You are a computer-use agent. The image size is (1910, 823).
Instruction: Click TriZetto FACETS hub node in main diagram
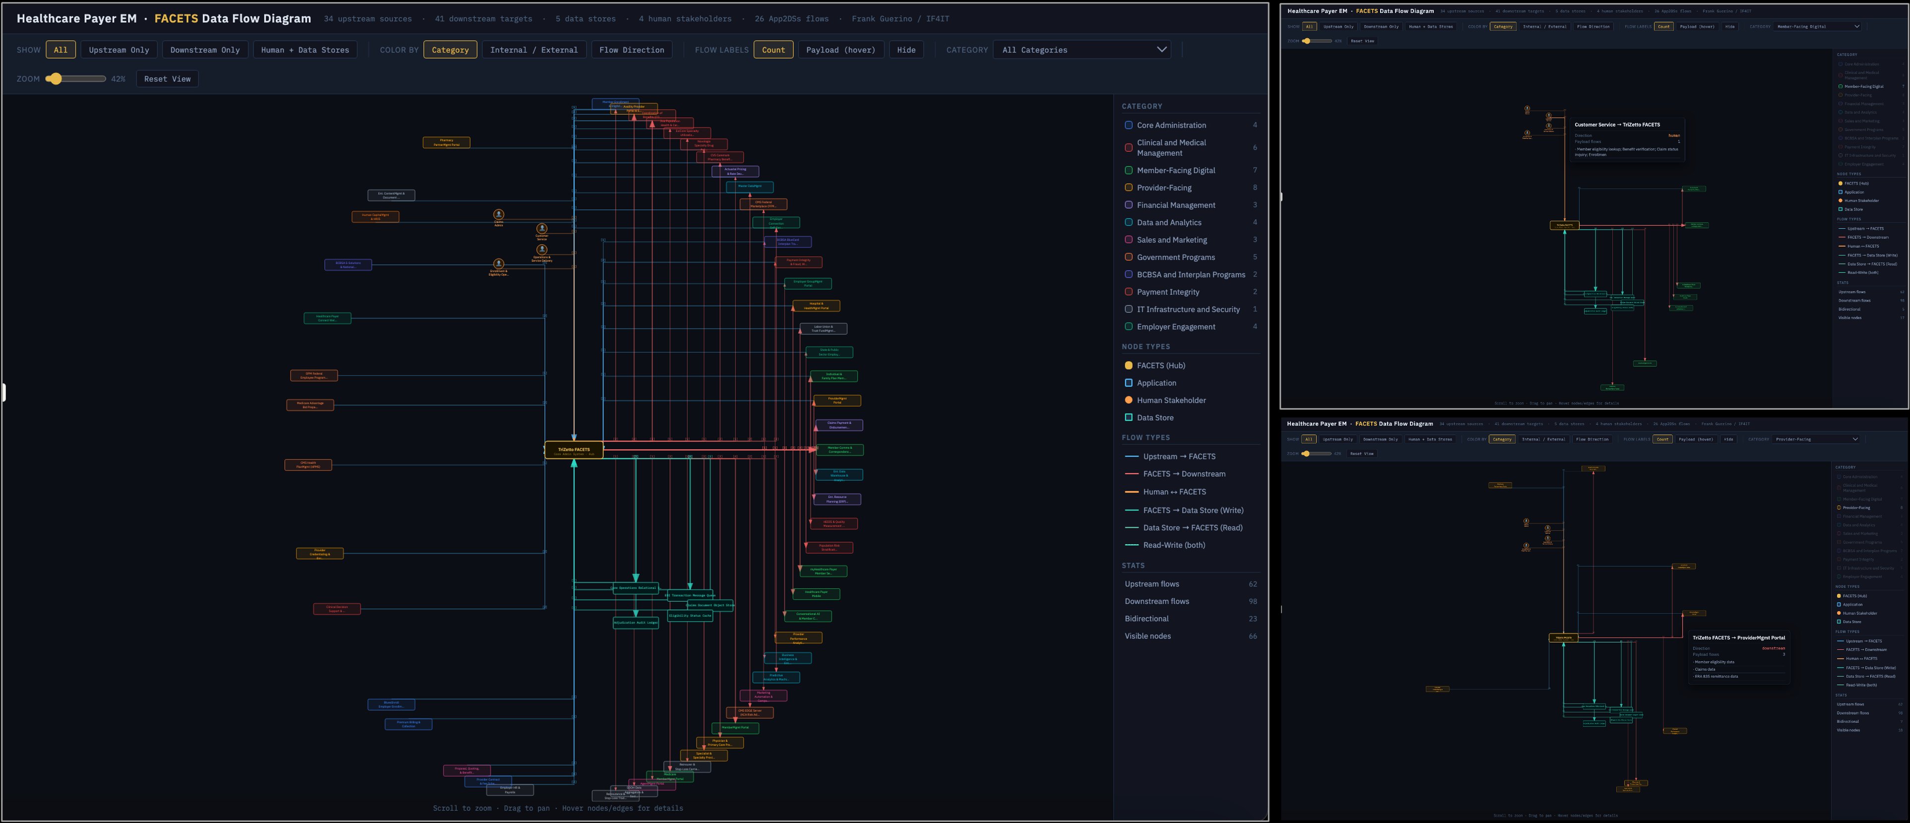(x=573, y=450)
